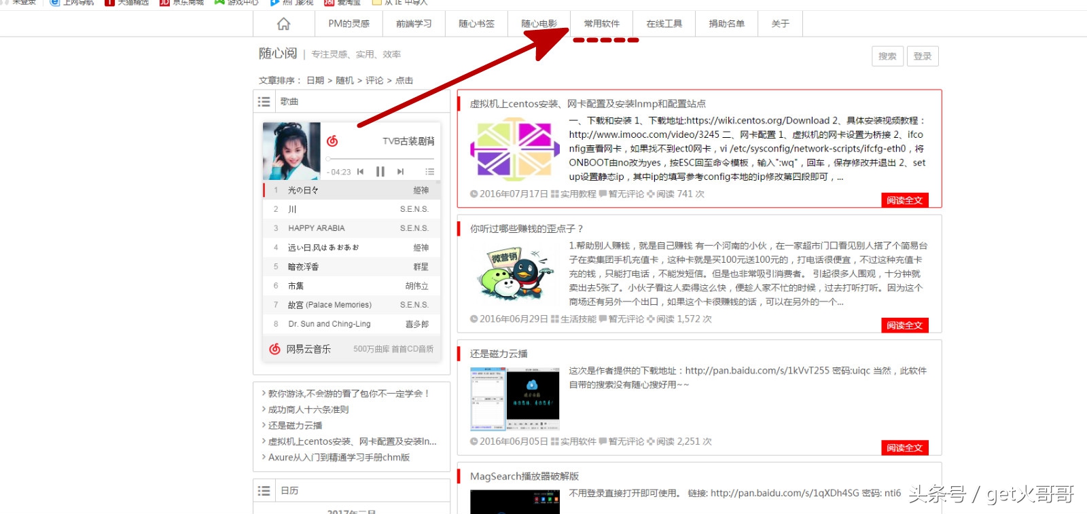Open article title 还是磁力云播
1087x514 pixels.
[499, 354]
